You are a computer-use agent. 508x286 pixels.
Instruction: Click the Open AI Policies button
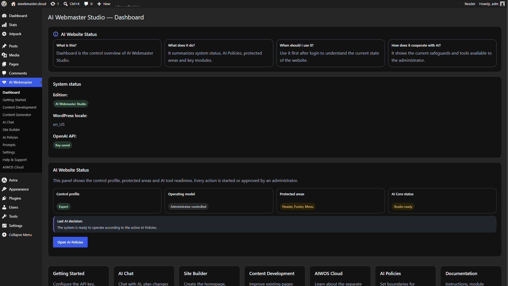pos(70,242)
